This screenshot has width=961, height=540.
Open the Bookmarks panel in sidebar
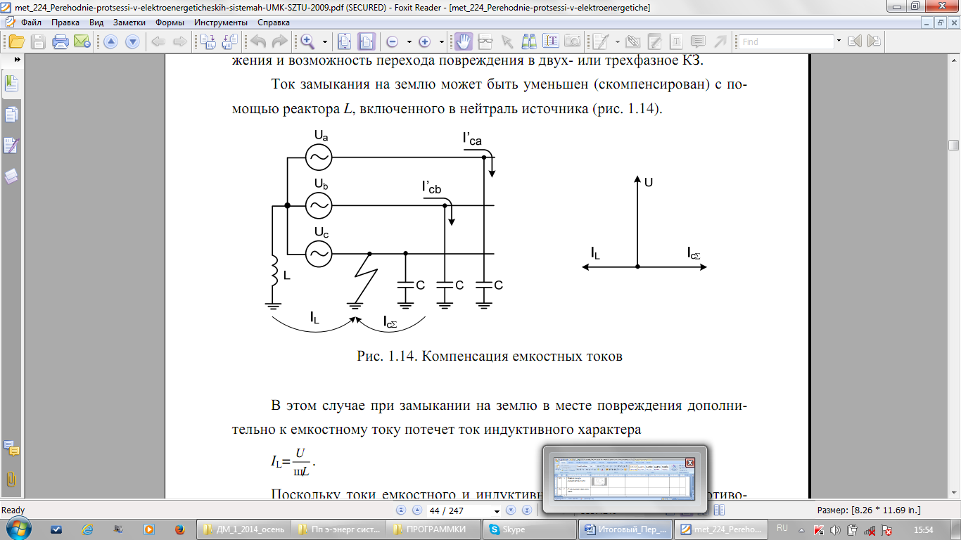tap(11, 84)
